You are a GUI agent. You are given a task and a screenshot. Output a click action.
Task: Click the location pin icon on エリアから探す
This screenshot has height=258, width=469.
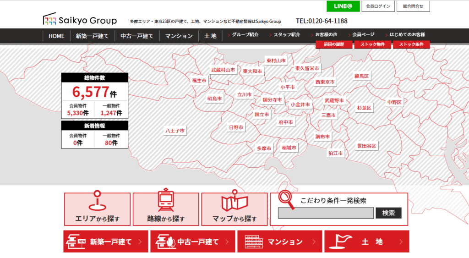(97, 200)
